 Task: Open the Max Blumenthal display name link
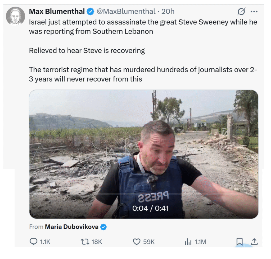(x=57, y=12)
